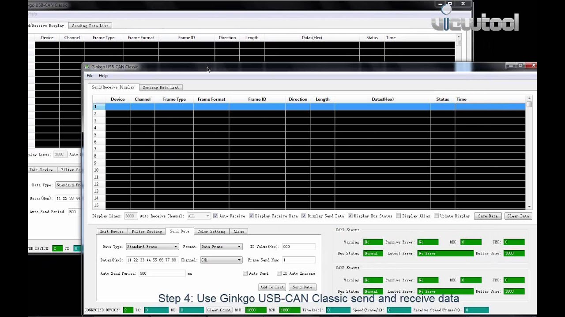Click the CAN1 Latest Error No Error field
The image size is (565, 317).
[x=445, y=254]
